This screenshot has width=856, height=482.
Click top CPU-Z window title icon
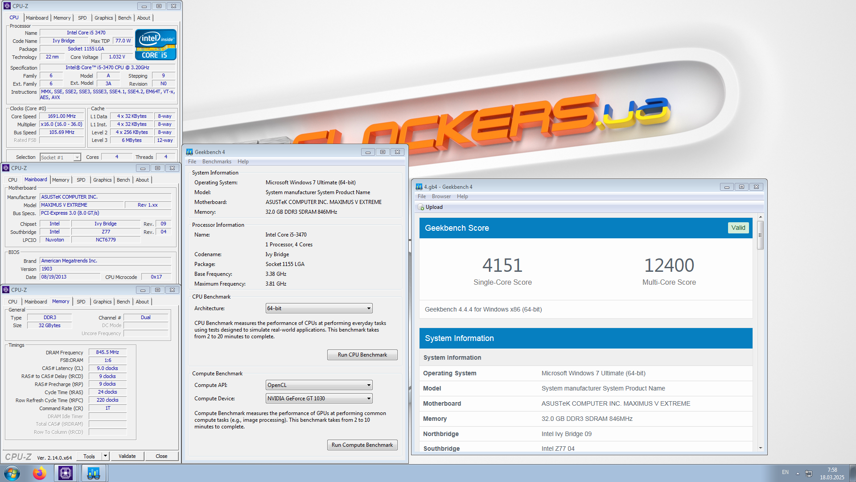[x=7, y=6]
